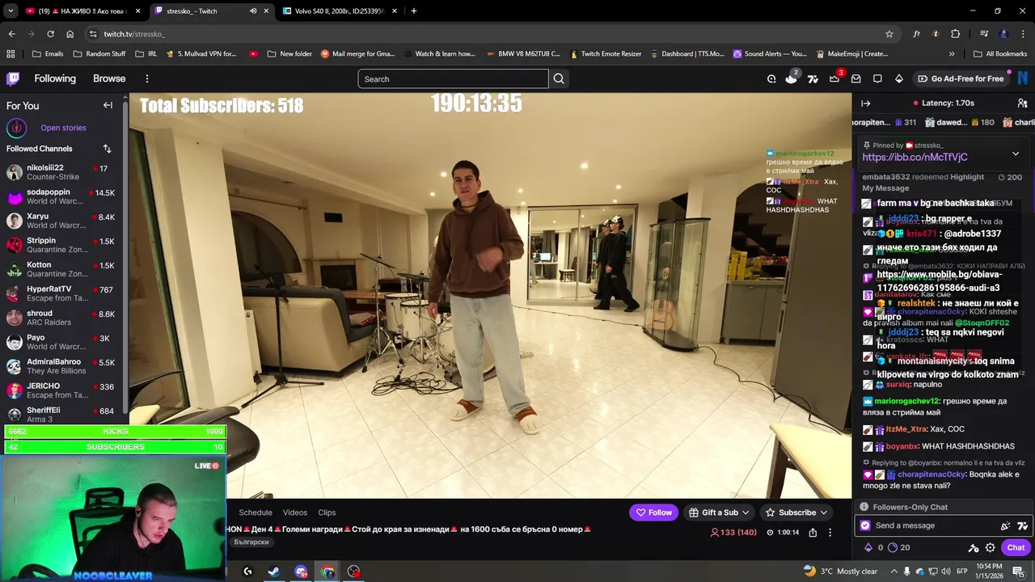The image size is (1035, 582).
Task: Open the Mullvad VPN bookmark
Action: pos(201,54)
